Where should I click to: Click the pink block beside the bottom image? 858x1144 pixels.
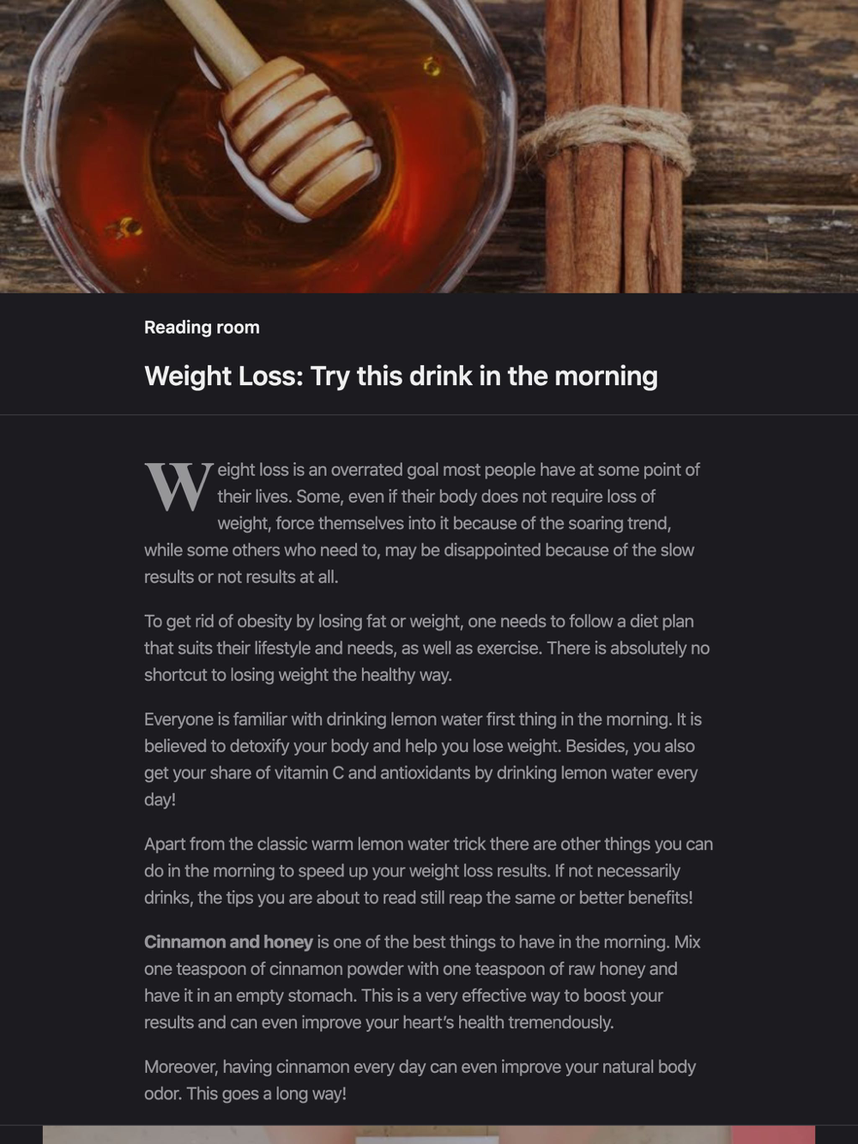click(x=773, y=1135)
